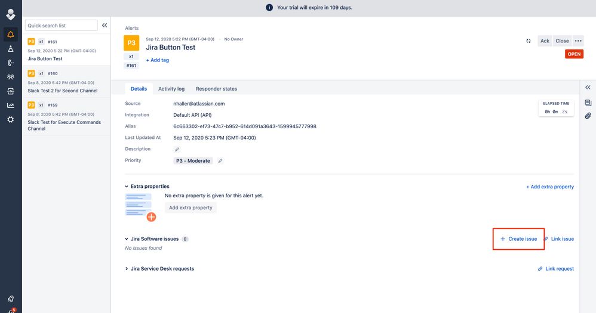Click source nhaller@atlassian.com
This screenshot has width=596, height=313.
coord(199,104)
